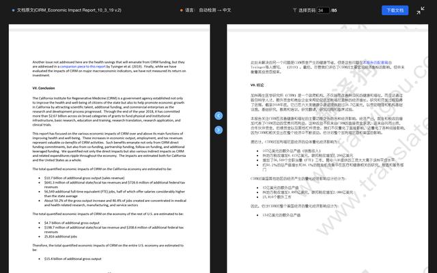
Task: Click the '25,816 additional jobs' bullet
Action: [x=61, y=237]
